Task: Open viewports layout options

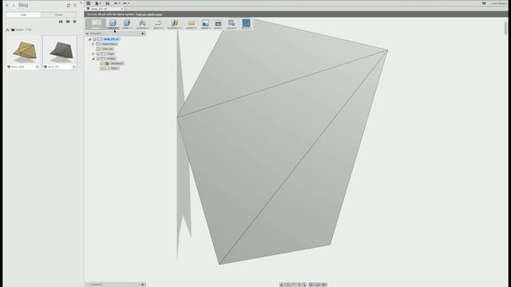Action: coord(325,285)
